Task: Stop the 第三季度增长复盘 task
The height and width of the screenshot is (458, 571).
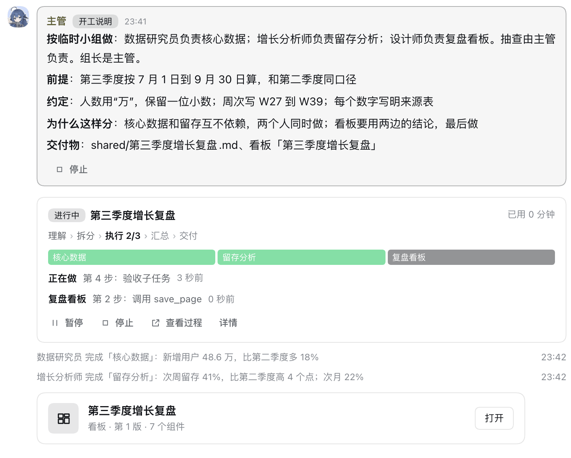Action: [118, 323]
